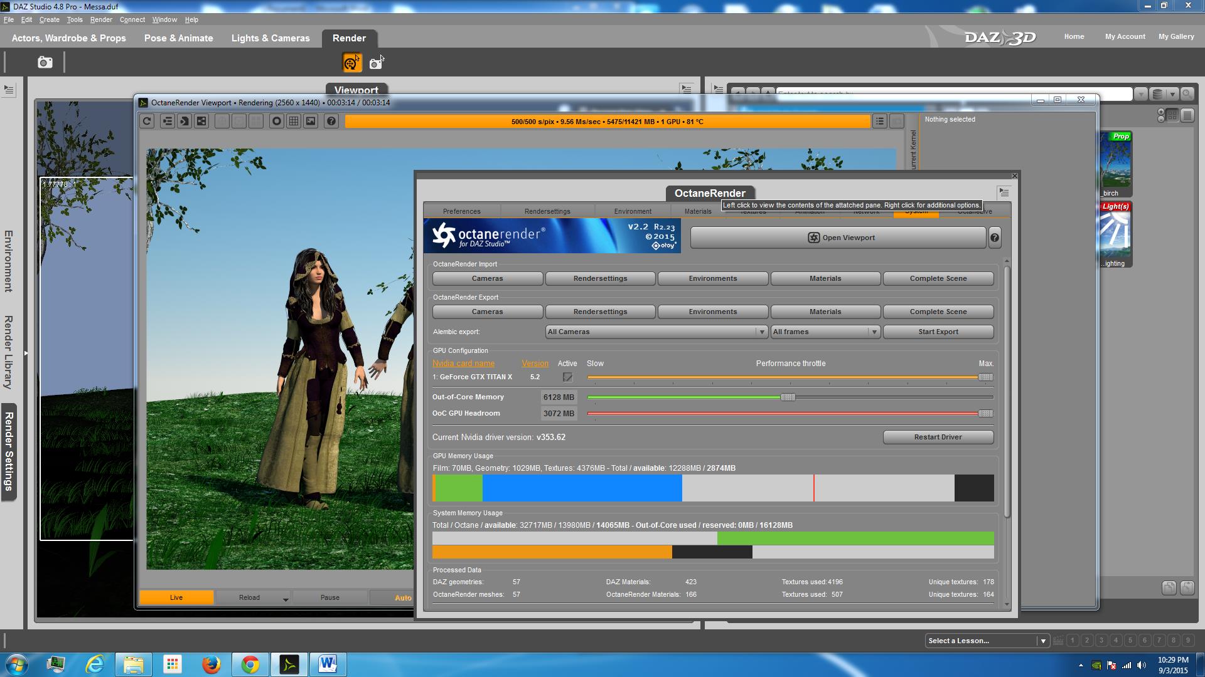
Task: Toggle the Live render mode button
Action: pyautogui.click(x=176, y=597)
